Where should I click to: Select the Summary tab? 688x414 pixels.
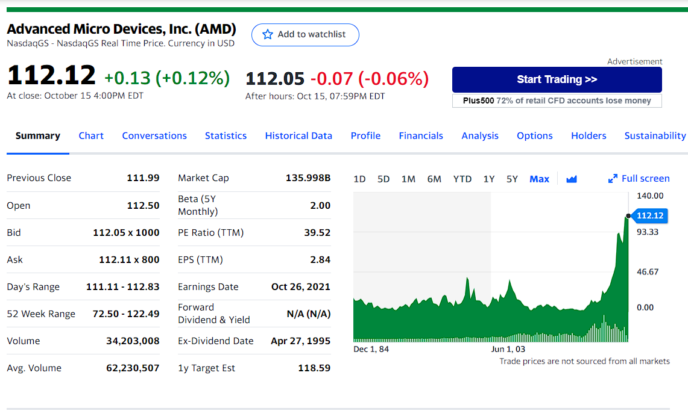click(x=38, y=136)
